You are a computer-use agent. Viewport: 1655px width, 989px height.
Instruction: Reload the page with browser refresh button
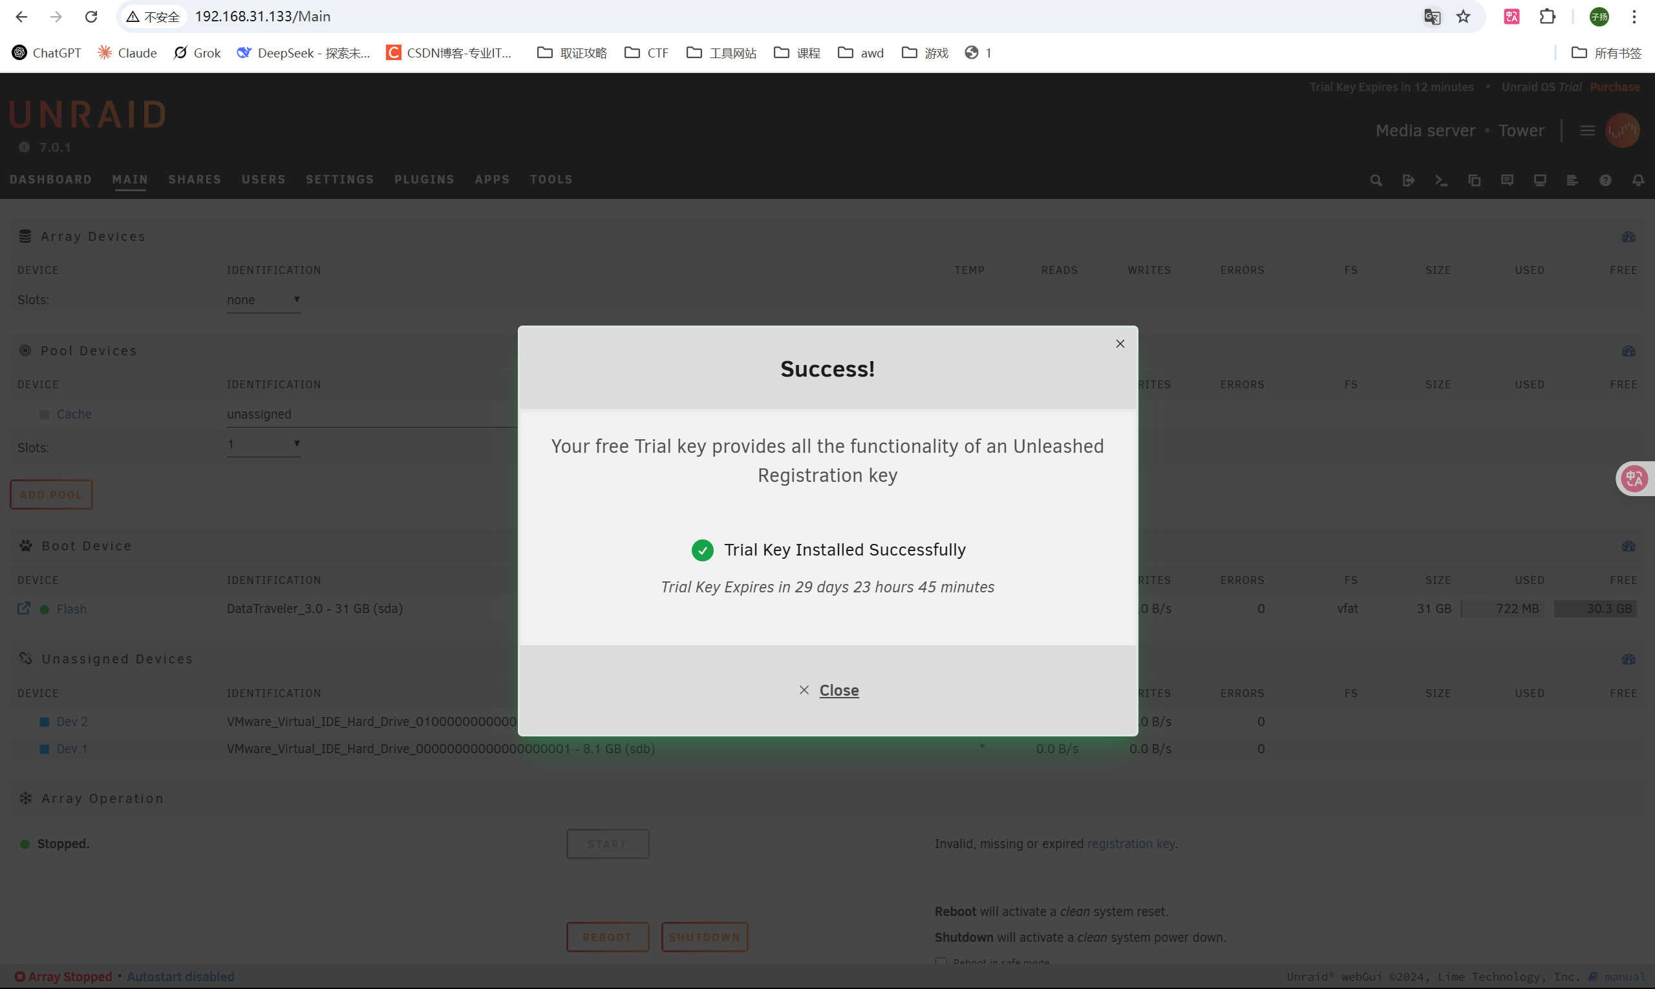click(91, 17)
